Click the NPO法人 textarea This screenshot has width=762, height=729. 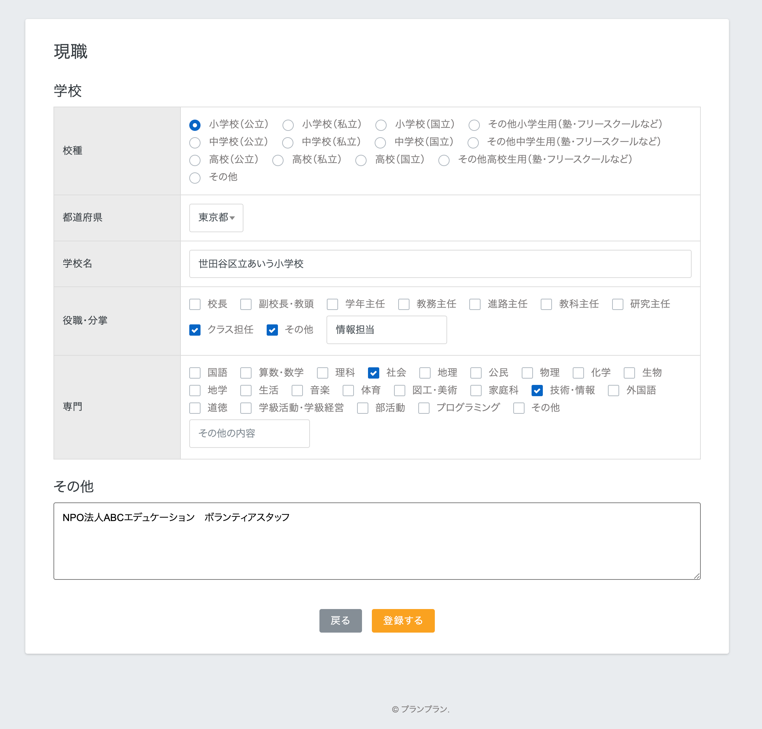[x=376, y=541]
